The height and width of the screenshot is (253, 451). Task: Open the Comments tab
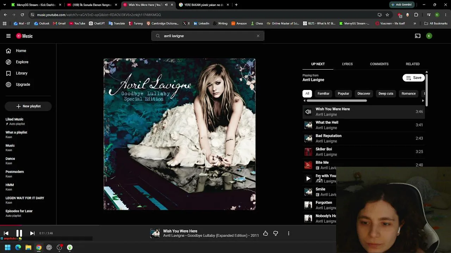pyautogui.click(x=379, y=64)
